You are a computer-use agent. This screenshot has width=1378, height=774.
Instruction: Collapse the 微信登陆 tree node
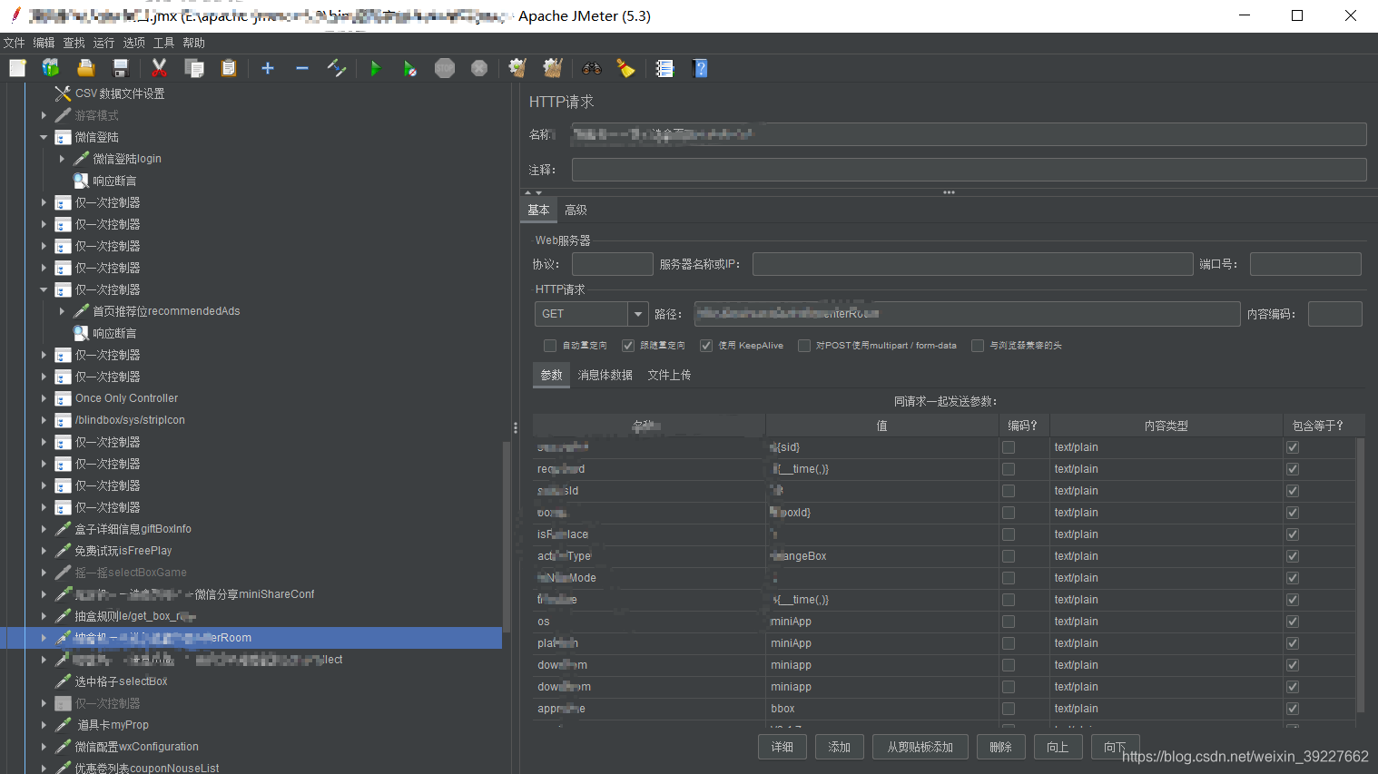point(44,137)
